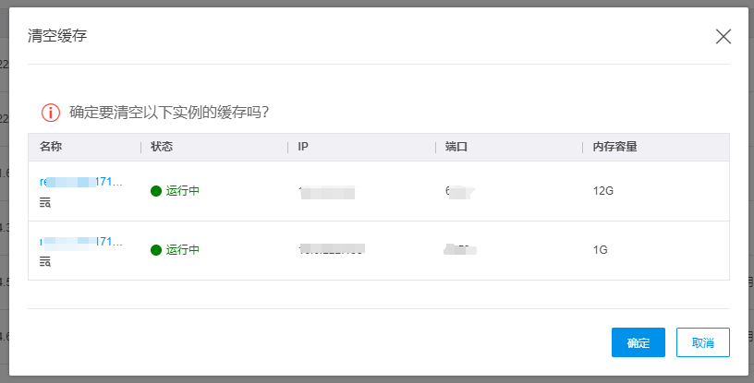Click the green status dot in the 1G row
Image resolution: width=754 pixels, height=383 pixels.
tap(156, 250)
